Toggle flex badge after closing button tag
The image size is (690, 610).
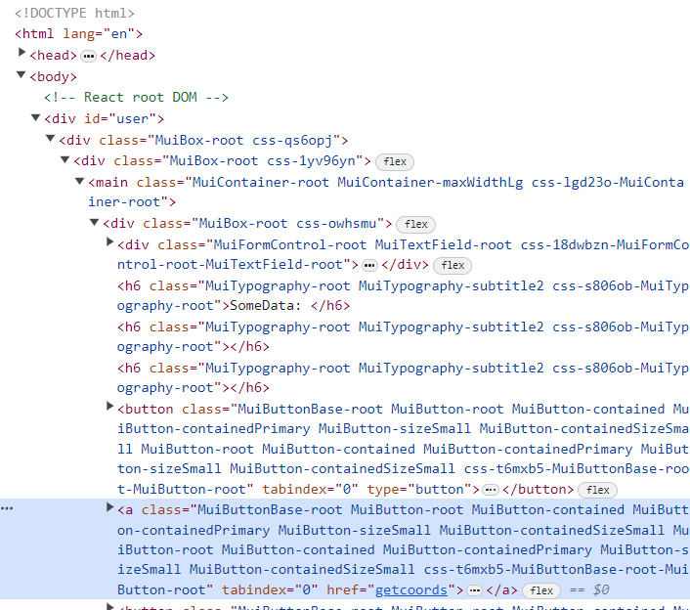597,490
